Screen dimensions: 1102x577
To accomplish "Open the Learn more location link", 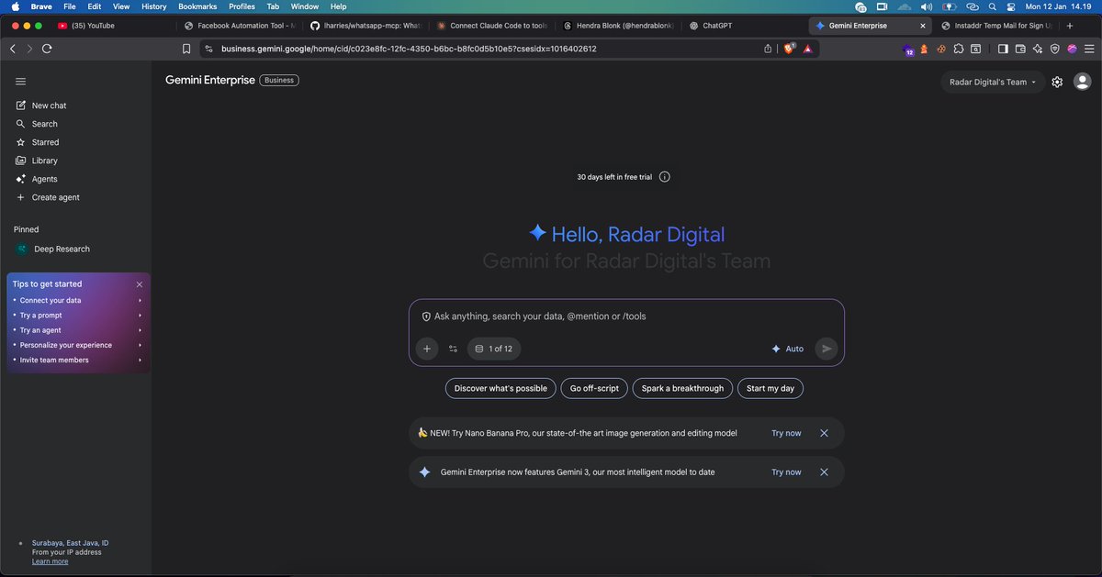I will (50, 561).
